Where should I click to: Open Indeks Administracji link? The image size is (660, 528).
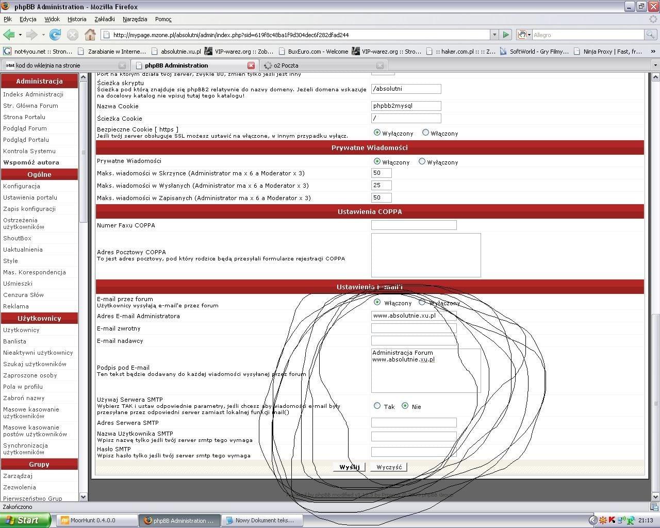(33, 94)
